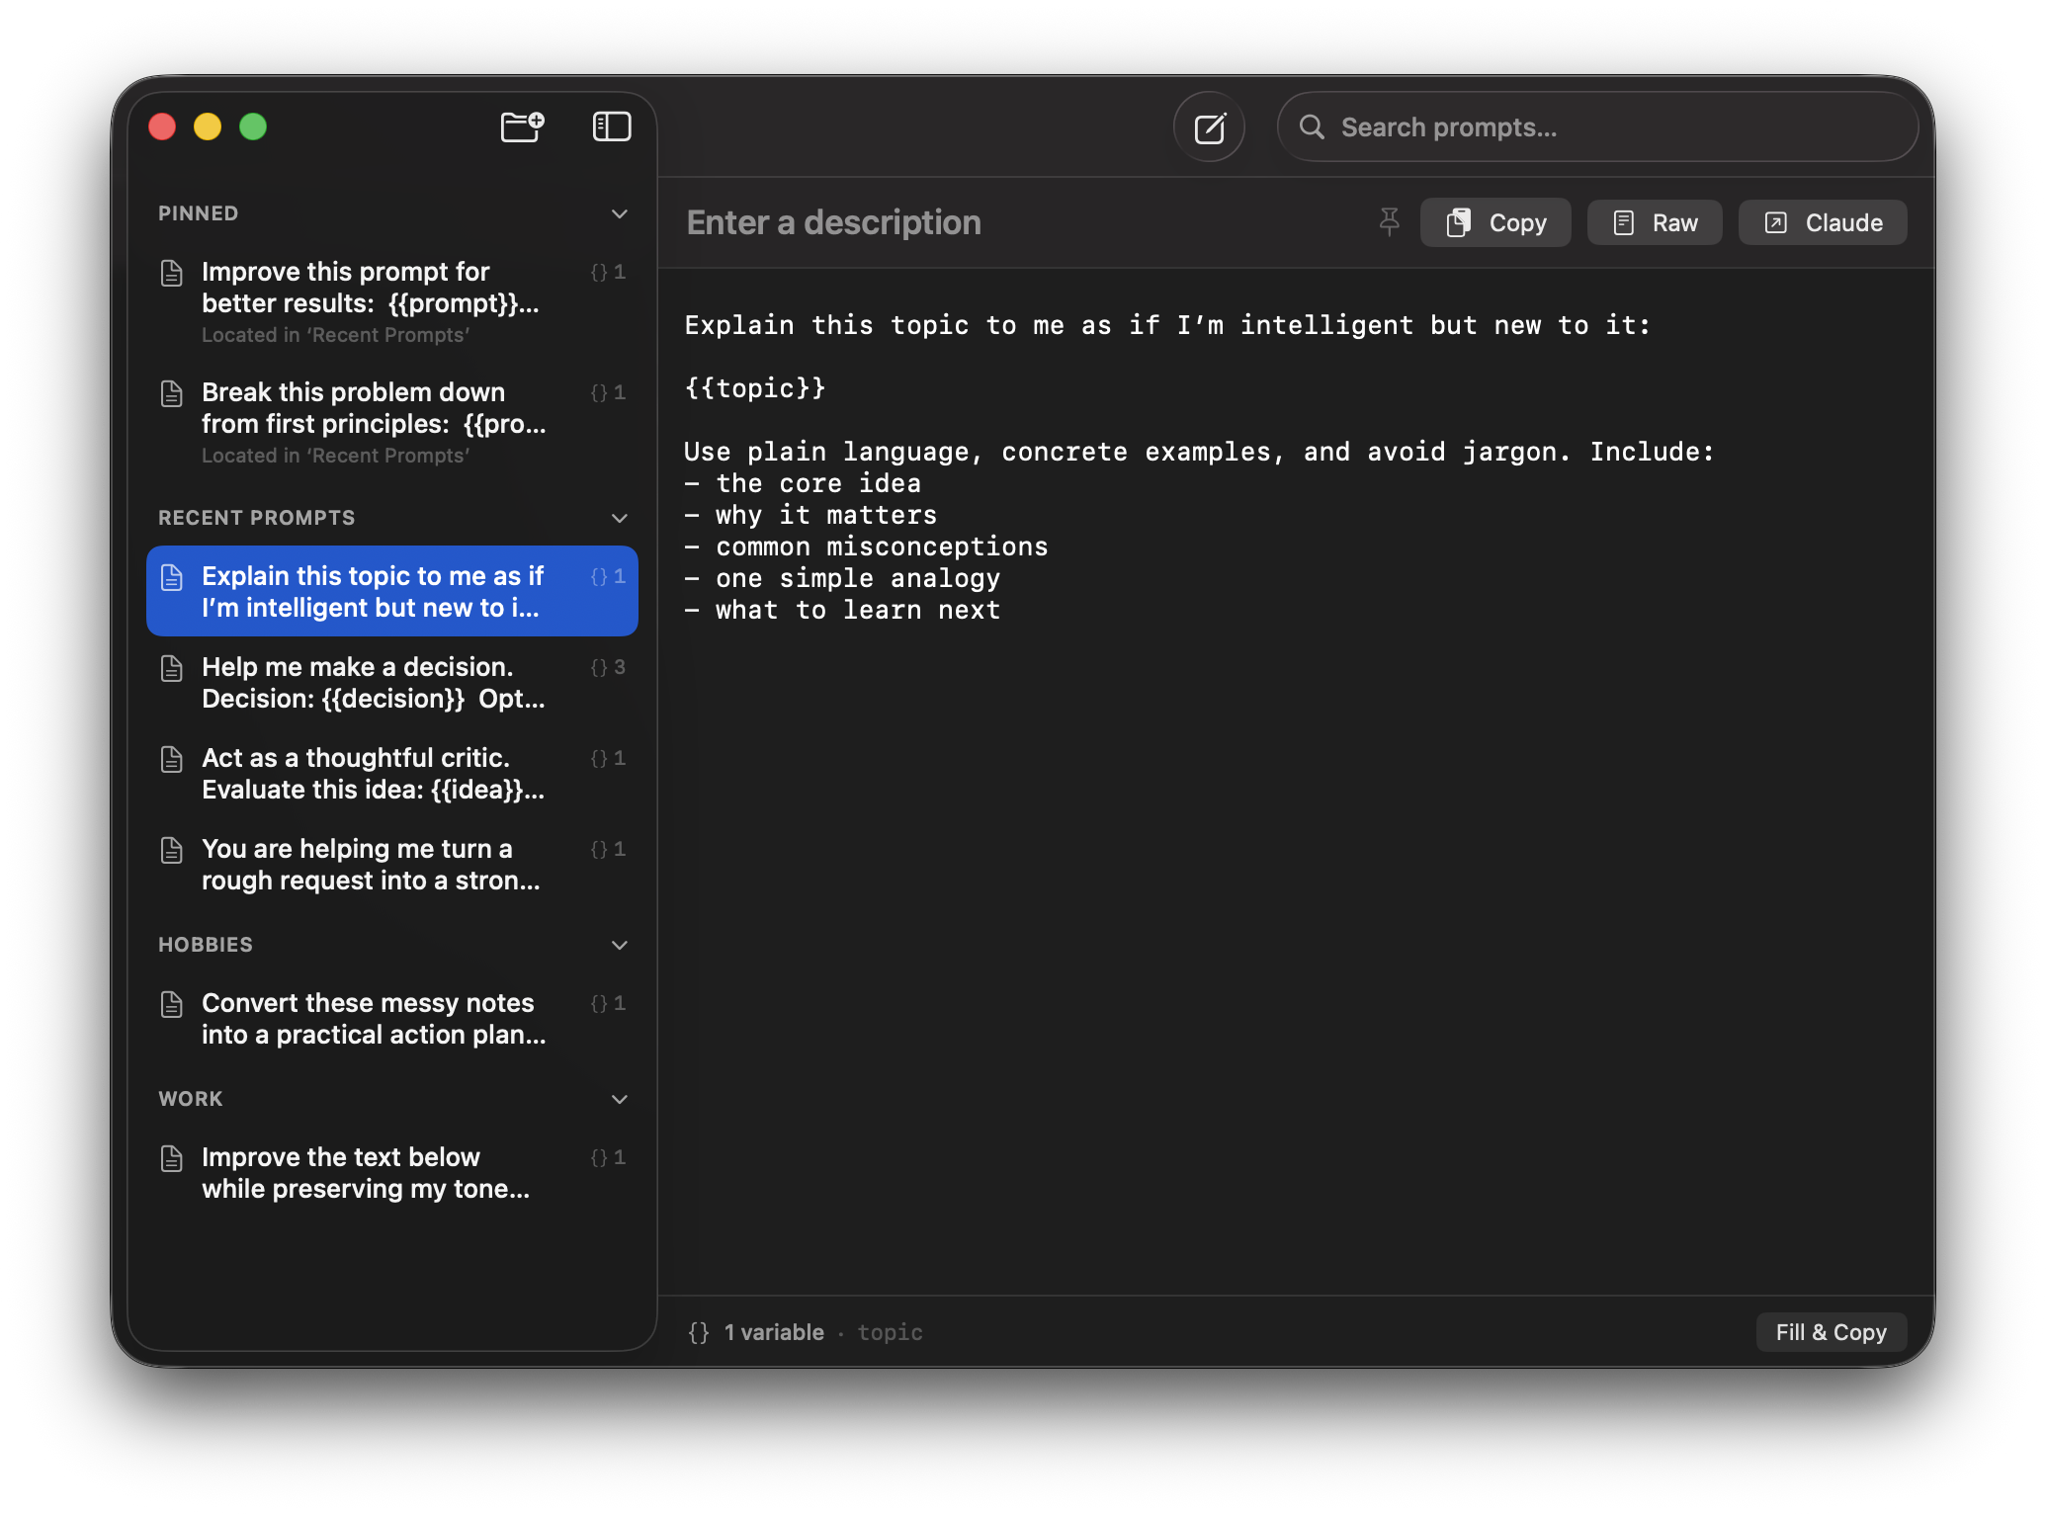
Task: Click the green fullscreen window button
Action: click(253, 126)
